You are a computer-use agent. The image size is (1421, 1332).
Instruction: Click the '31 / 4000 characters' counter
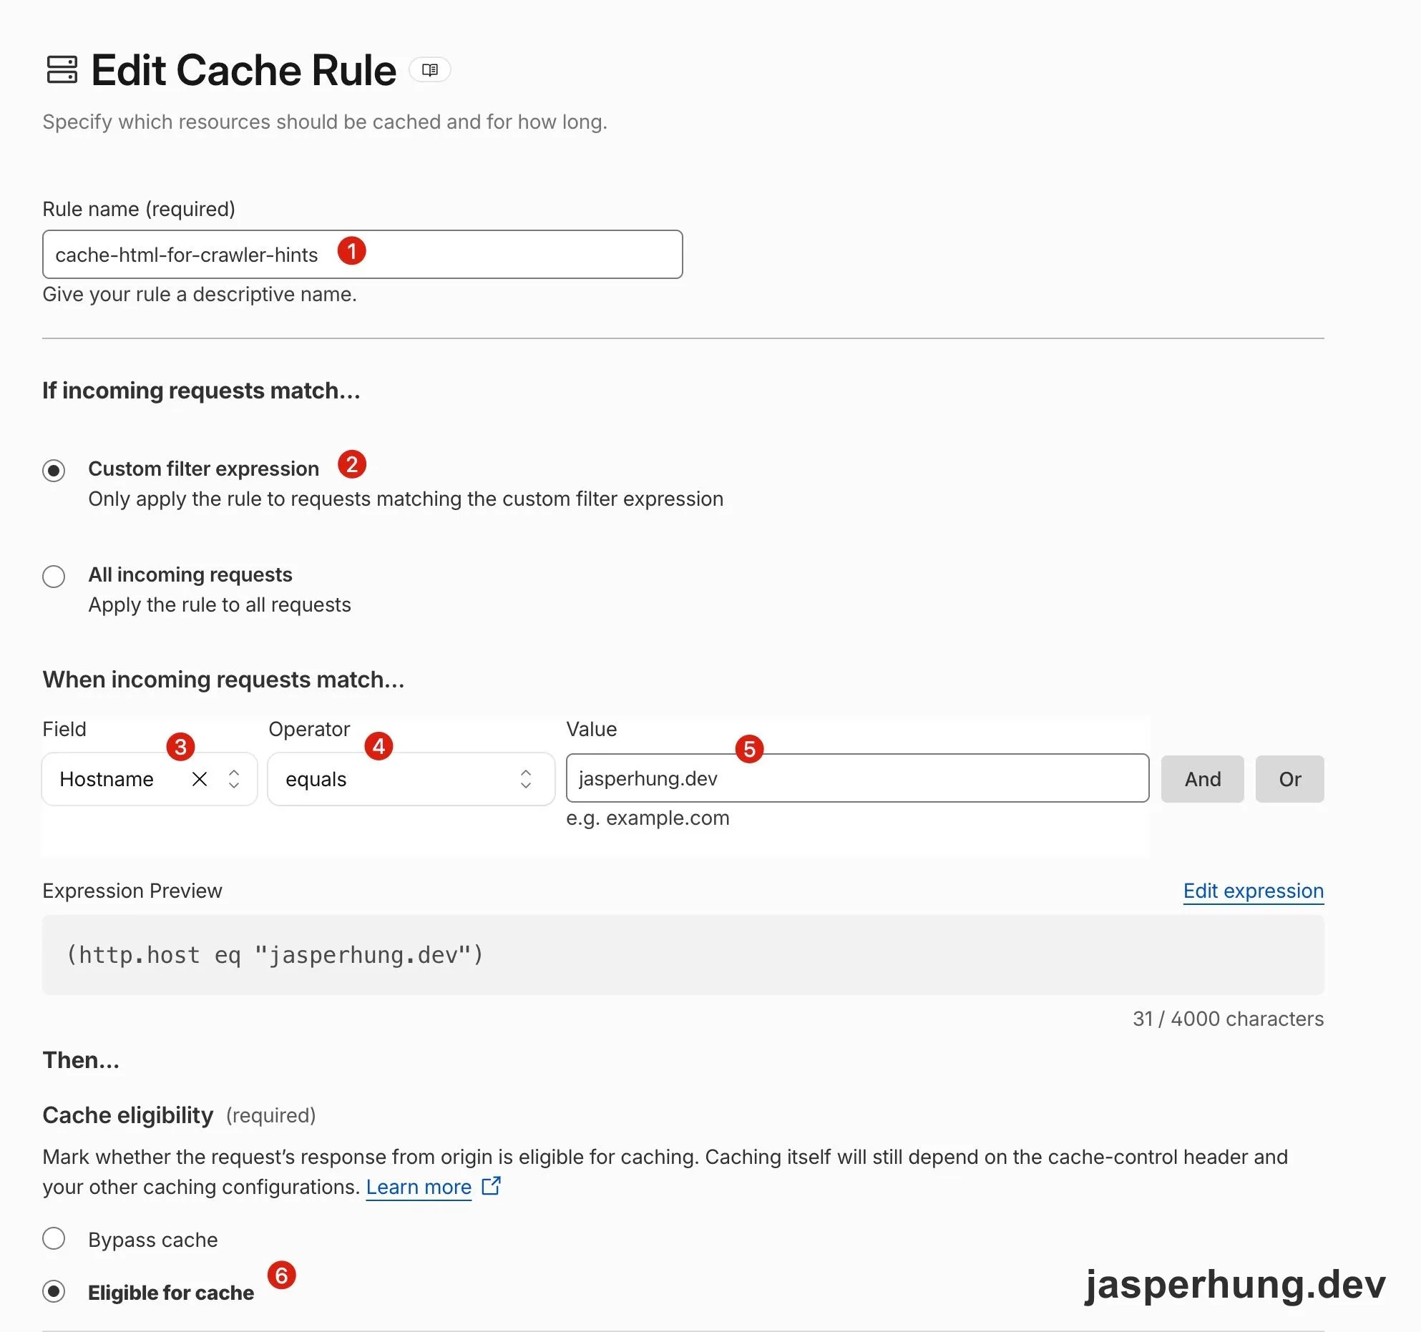[x=1228, y=1019]
